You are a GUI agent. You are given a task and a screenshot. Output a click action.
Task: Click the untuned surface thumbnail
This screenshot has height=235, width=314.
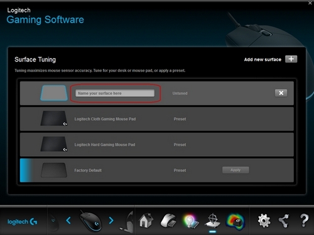pos(54,93)
